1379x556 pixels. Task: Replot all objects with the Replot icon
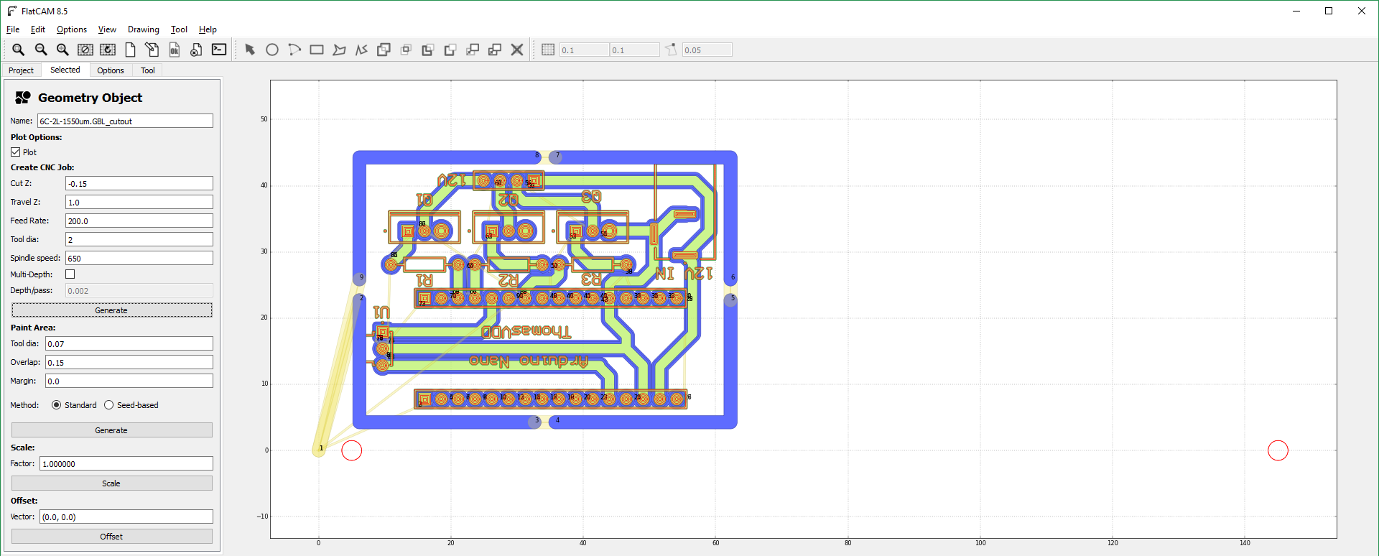click(x=108, y=50)
